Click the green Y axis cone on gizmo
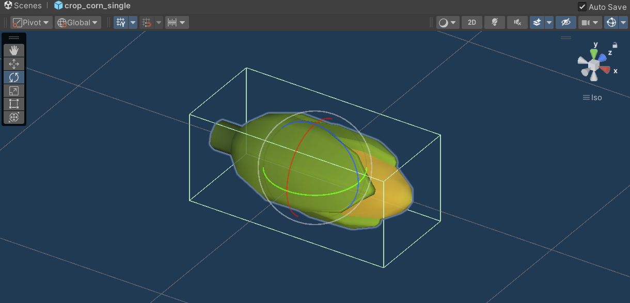630x303 pixels. coord(594,54)
